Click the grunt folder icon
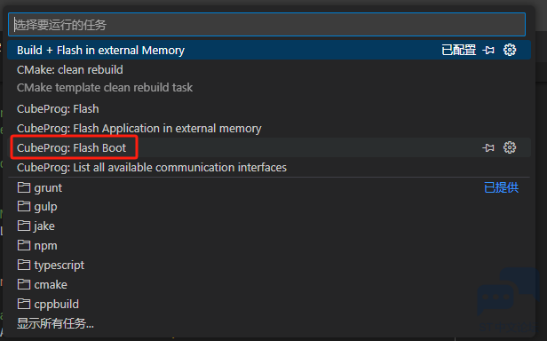Image resolution: width=547 pixels, height=341 pixels. (x=24, y=187)
